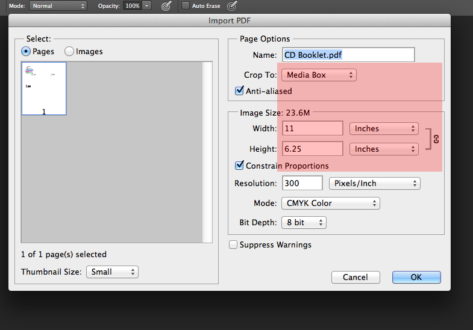This screenshot has width=473, height=330.
Task: Click the Cancel button
Action: coord(356,277)
